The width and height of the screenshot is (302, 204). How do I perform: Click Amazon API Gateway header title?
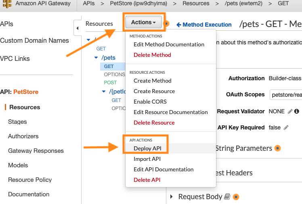43,4
